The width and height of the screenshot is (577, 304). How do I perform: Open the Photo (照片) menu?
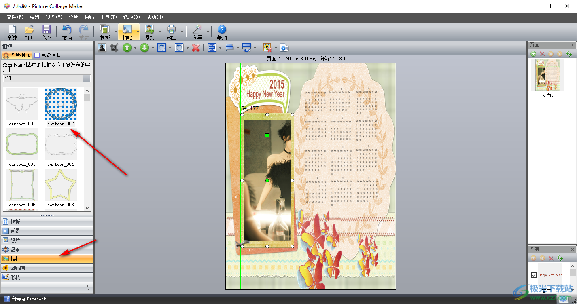[x=73, y=17]
